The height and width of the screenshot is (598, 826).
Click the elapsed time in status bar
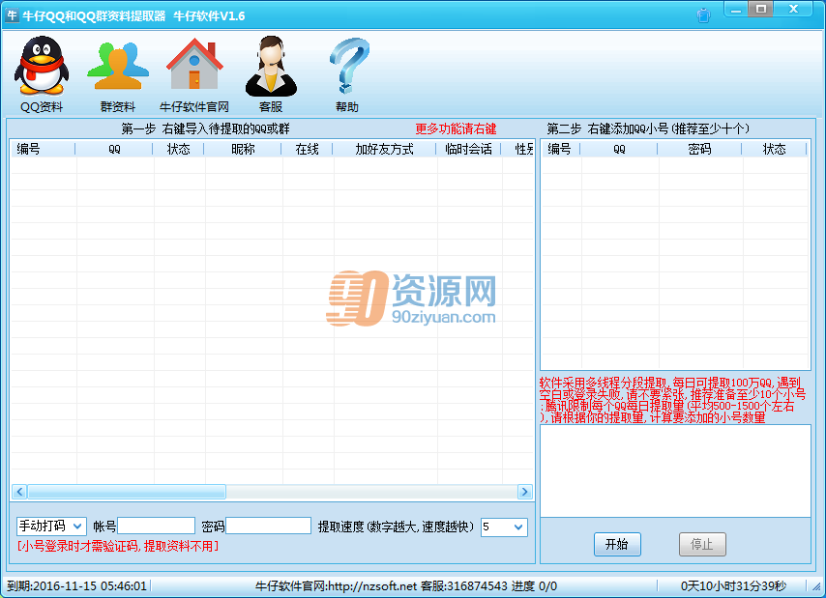(733, 585)
